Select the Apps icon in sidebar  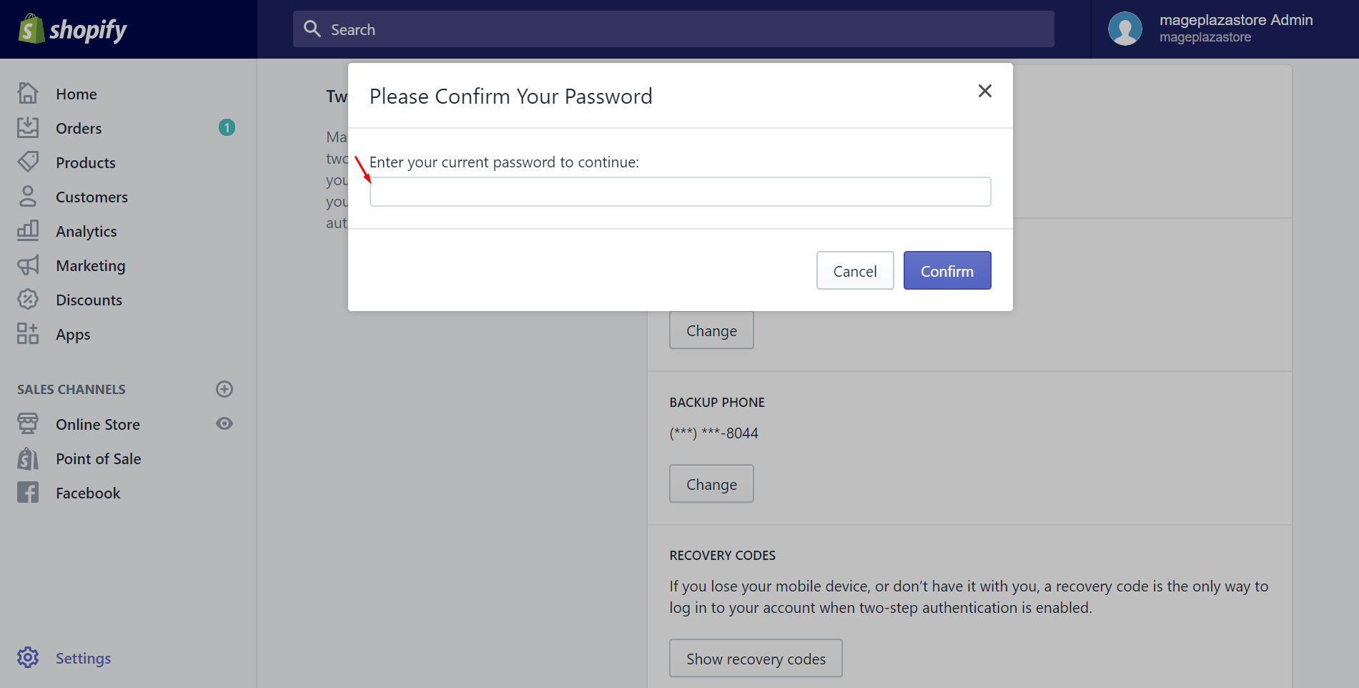(x=28, y=333)
